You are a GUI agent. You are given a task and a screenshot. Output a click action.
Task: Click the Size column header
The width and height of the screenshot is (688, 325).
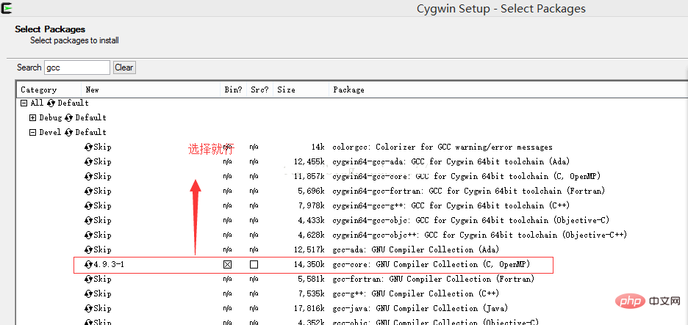click(x=301, y=90)
